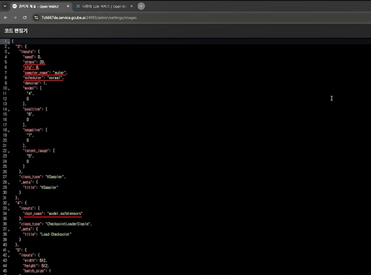Click the browser back navigation arrow
Viewport: 371px width, 275px height.
click(6, 17)
